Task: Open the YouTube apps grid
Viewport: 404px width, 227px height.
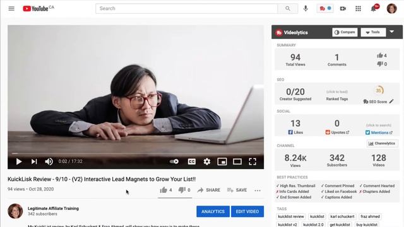Action: pyautogui.click(x=358, y=8)
